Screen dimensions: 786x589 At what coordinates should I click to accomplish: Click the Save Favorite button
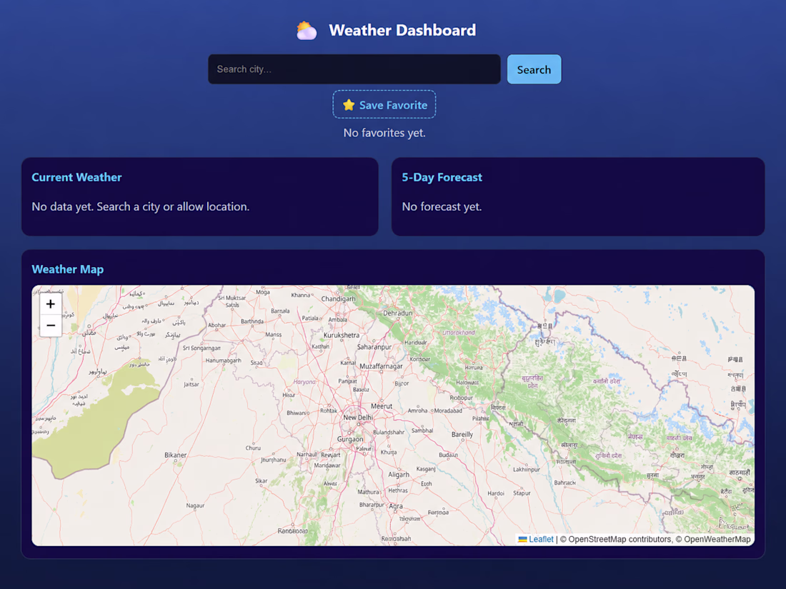coord(384,105)
